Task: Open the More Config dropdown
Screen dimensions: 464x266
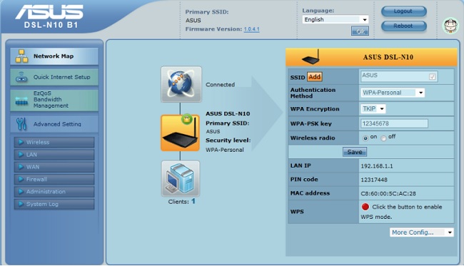Action: point(422,232)
